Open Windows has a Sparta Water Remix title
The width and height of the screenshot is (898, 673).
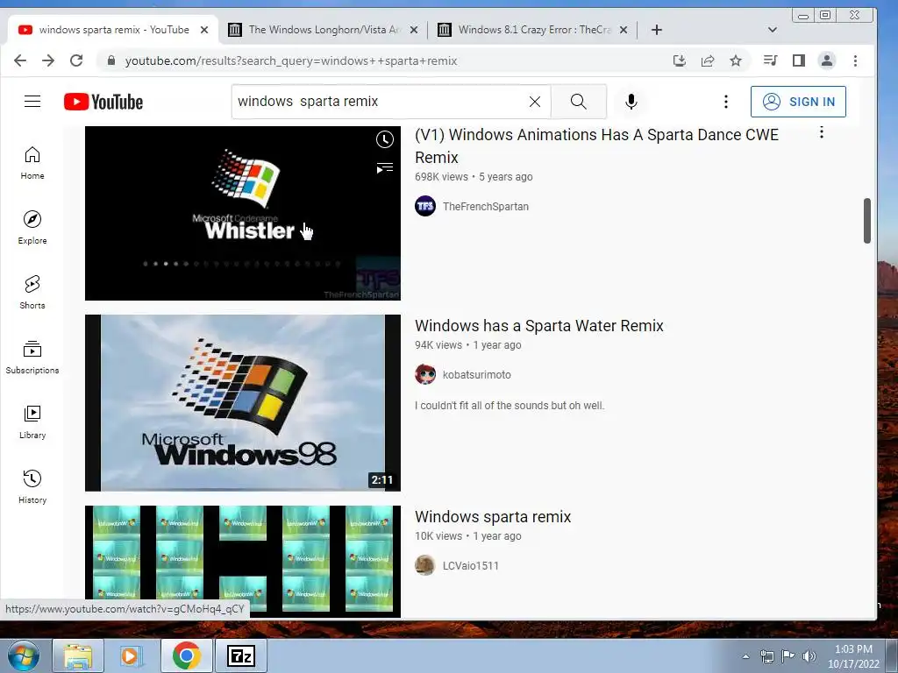539,326
